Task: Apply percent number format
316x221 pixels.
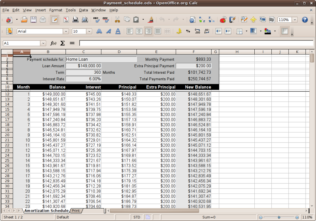Action: [188, 31]
